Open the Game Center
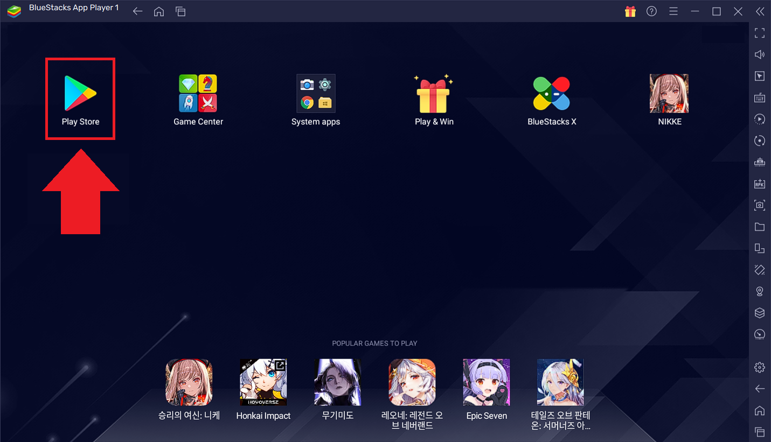The image size is (771, 442). [x=198, y=93]
